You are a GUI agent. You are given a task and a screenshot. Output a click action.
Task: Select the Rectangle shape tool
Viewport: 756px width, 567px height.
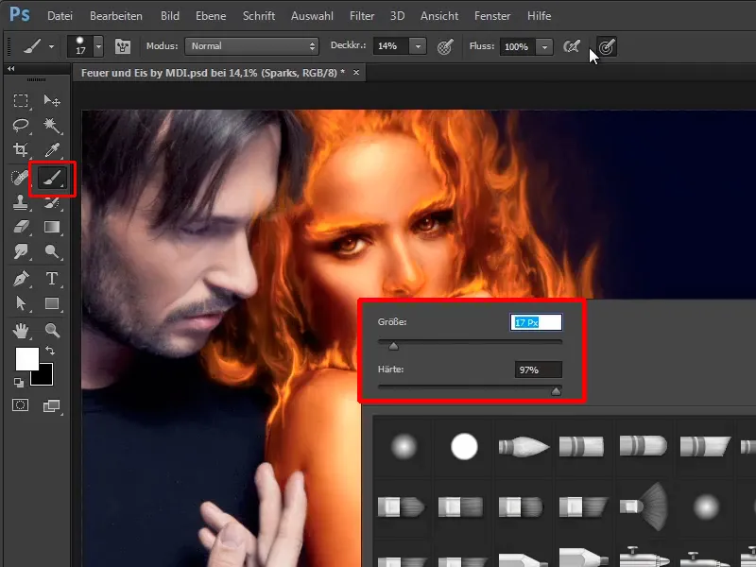(52, 303)
